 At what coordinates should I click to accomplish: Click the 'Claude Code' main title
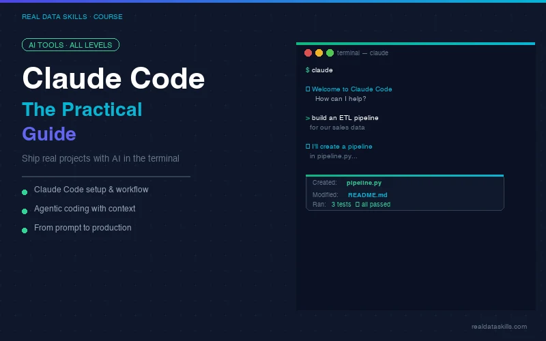click(113, 78)
